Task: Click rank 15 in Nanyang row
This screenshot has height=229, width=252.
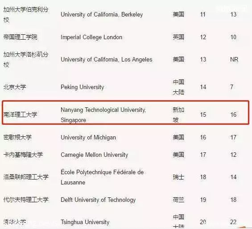Action: coord(203,114)
